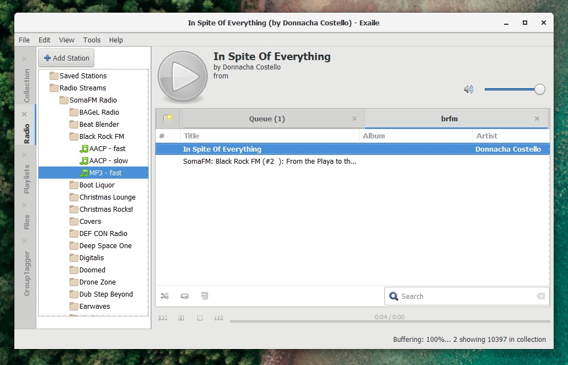Clear the search field text

540,296
